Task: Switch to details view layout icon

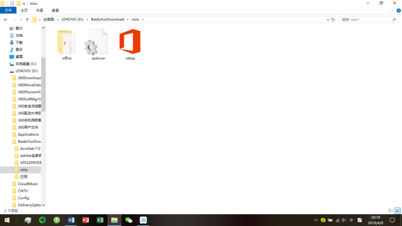Action: (x=391, y=211)
